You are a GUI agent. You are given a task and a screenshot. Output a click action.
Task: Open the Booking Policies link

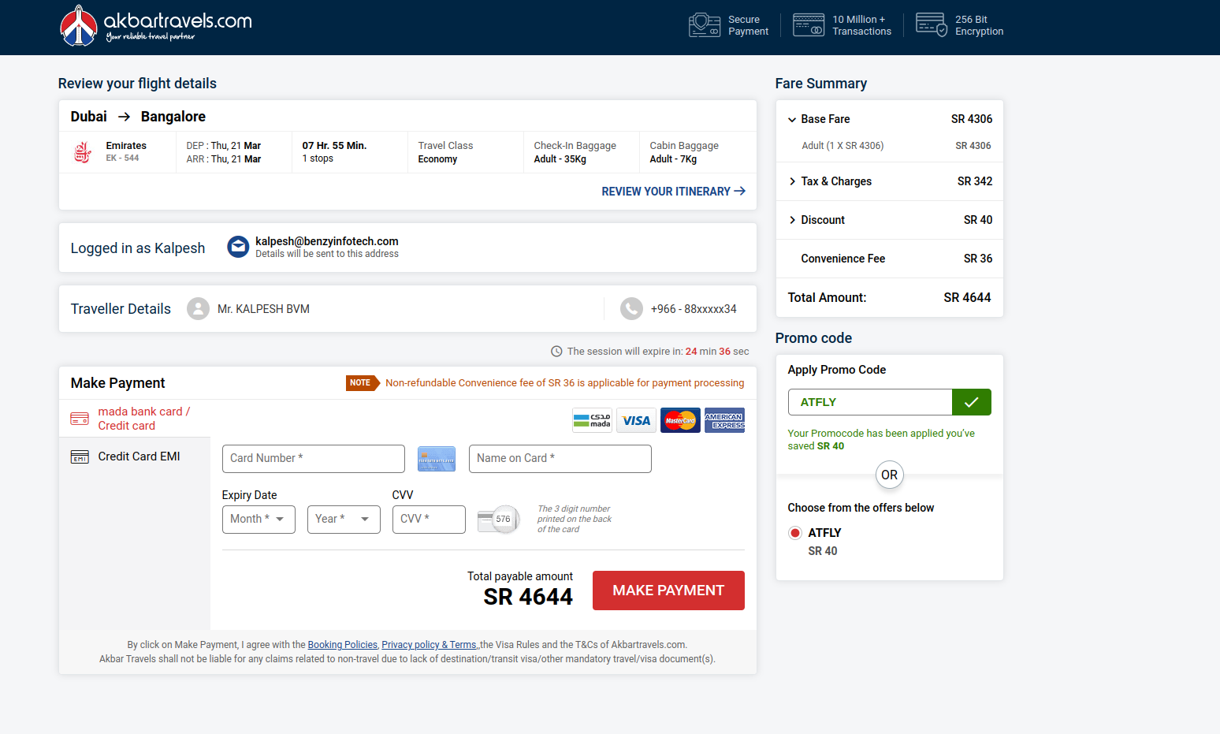[x=342, y=645]
